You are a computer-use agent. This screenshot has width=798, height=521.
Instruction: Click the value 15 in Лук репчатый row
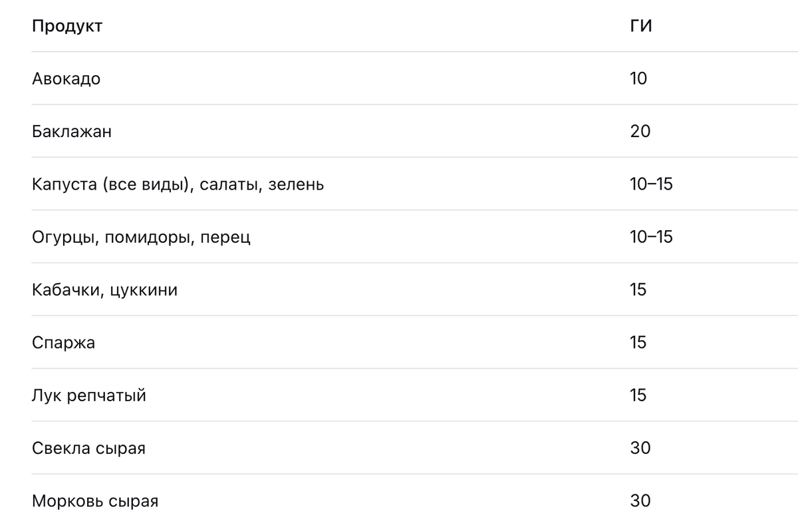(638, 395)
